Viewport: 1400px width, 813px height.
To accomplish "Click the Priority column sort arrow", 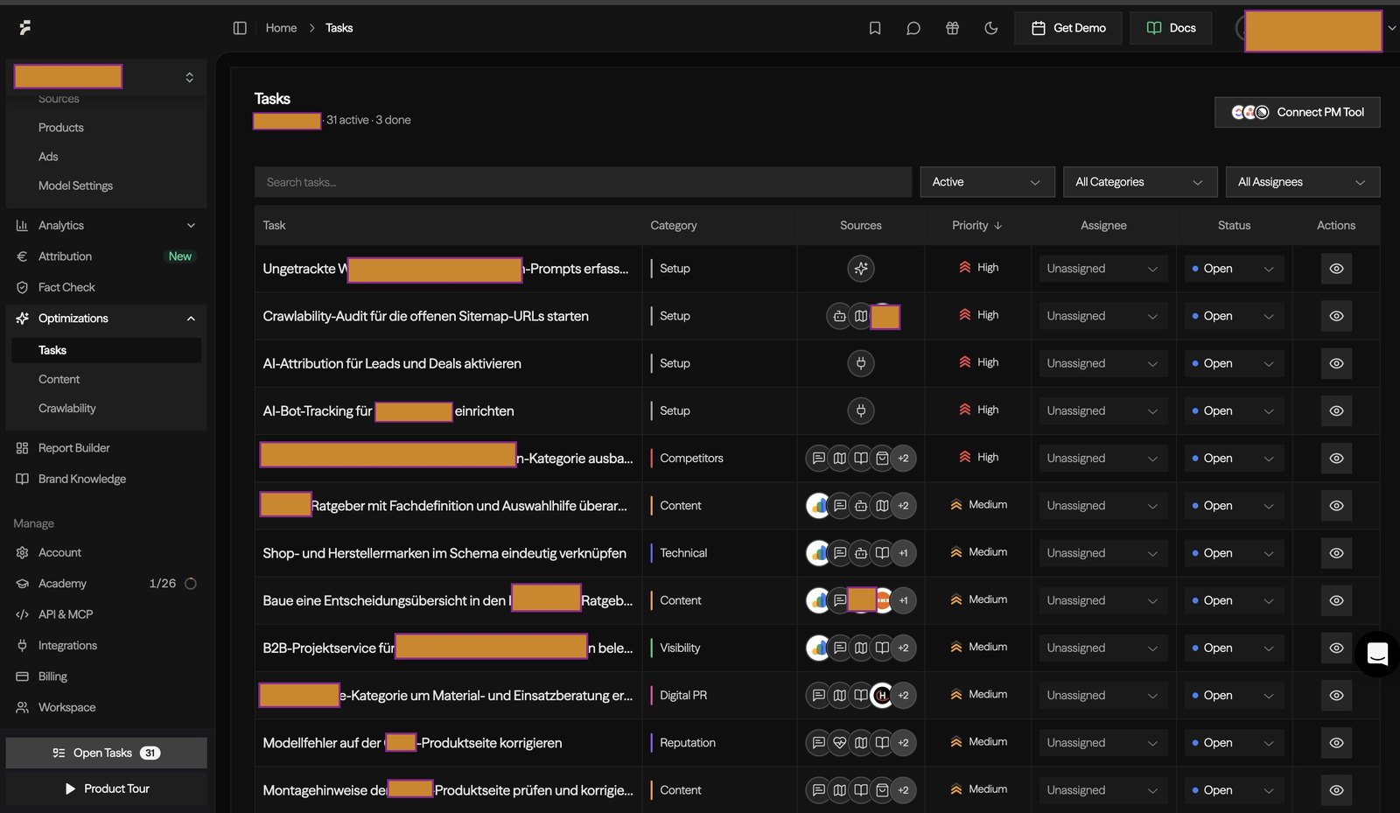I will coord(998,226).
